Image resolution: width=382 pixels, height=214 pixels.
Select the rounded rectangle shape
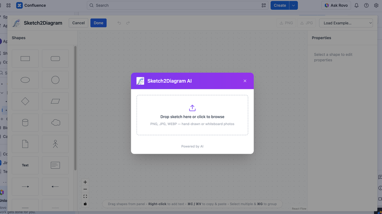click(x=55, y=58)
